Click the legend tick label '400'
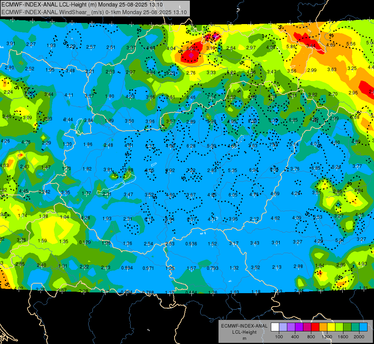Screen dimensions: 374x344 (295, 337)
